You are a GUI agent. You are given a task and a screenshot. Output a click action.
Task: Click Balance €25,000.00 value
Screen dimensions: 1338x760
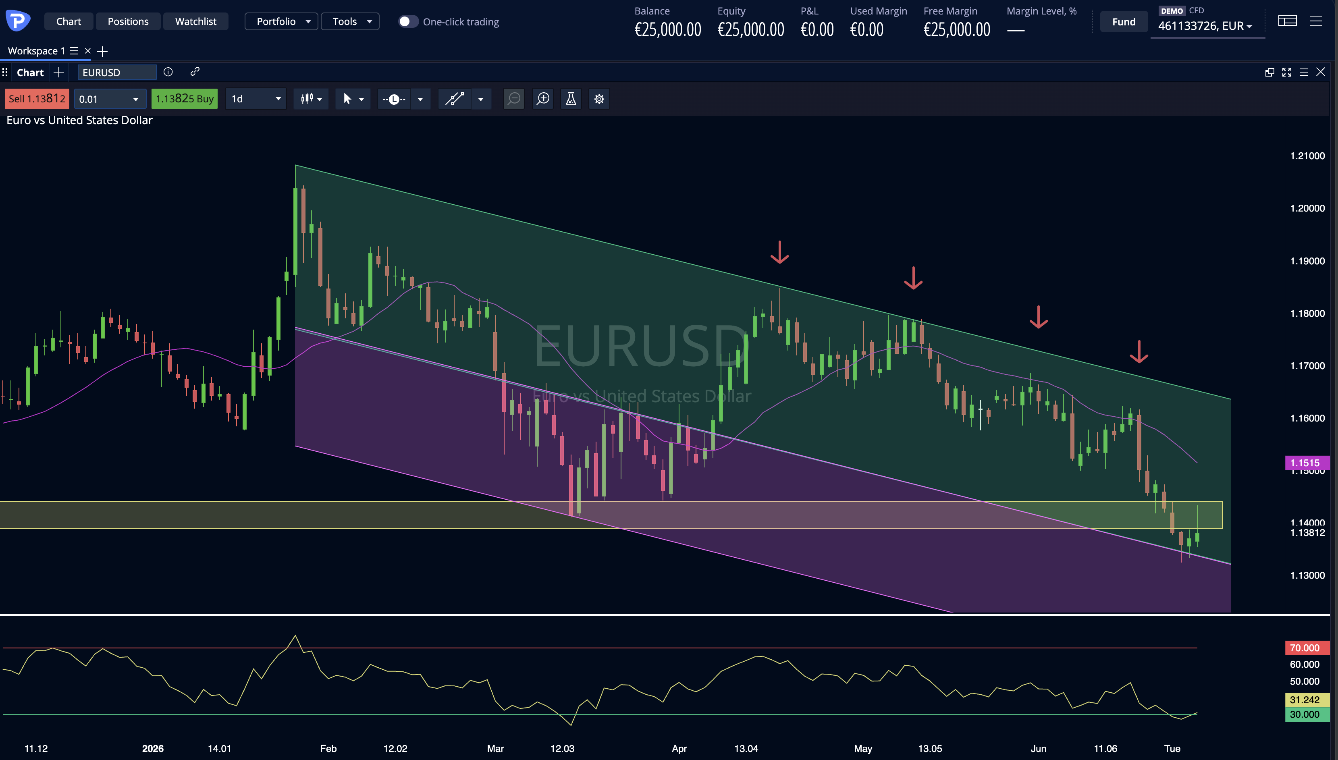click(668, 30)
